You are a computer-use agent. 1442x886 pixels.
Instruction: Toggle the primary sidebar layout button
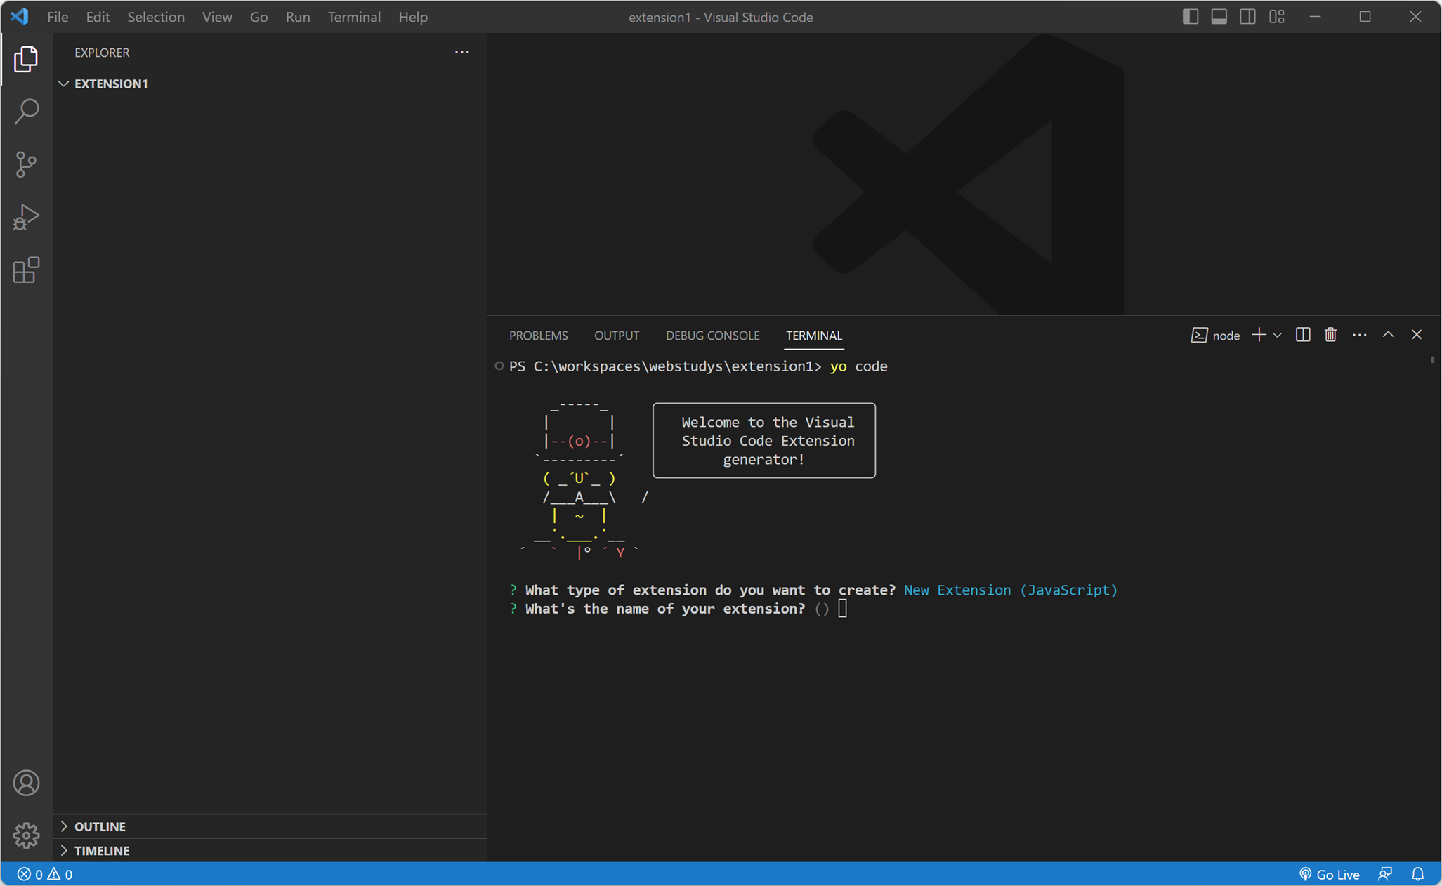[x=1190, y=17]
